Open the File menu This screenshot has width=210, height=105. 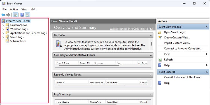tap(4, 9)
